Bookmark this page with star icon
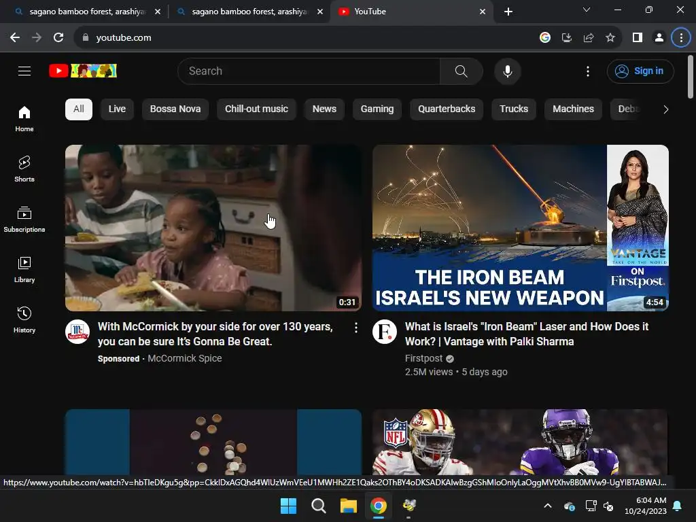This screenshot has width=696, height=522. 610,38
